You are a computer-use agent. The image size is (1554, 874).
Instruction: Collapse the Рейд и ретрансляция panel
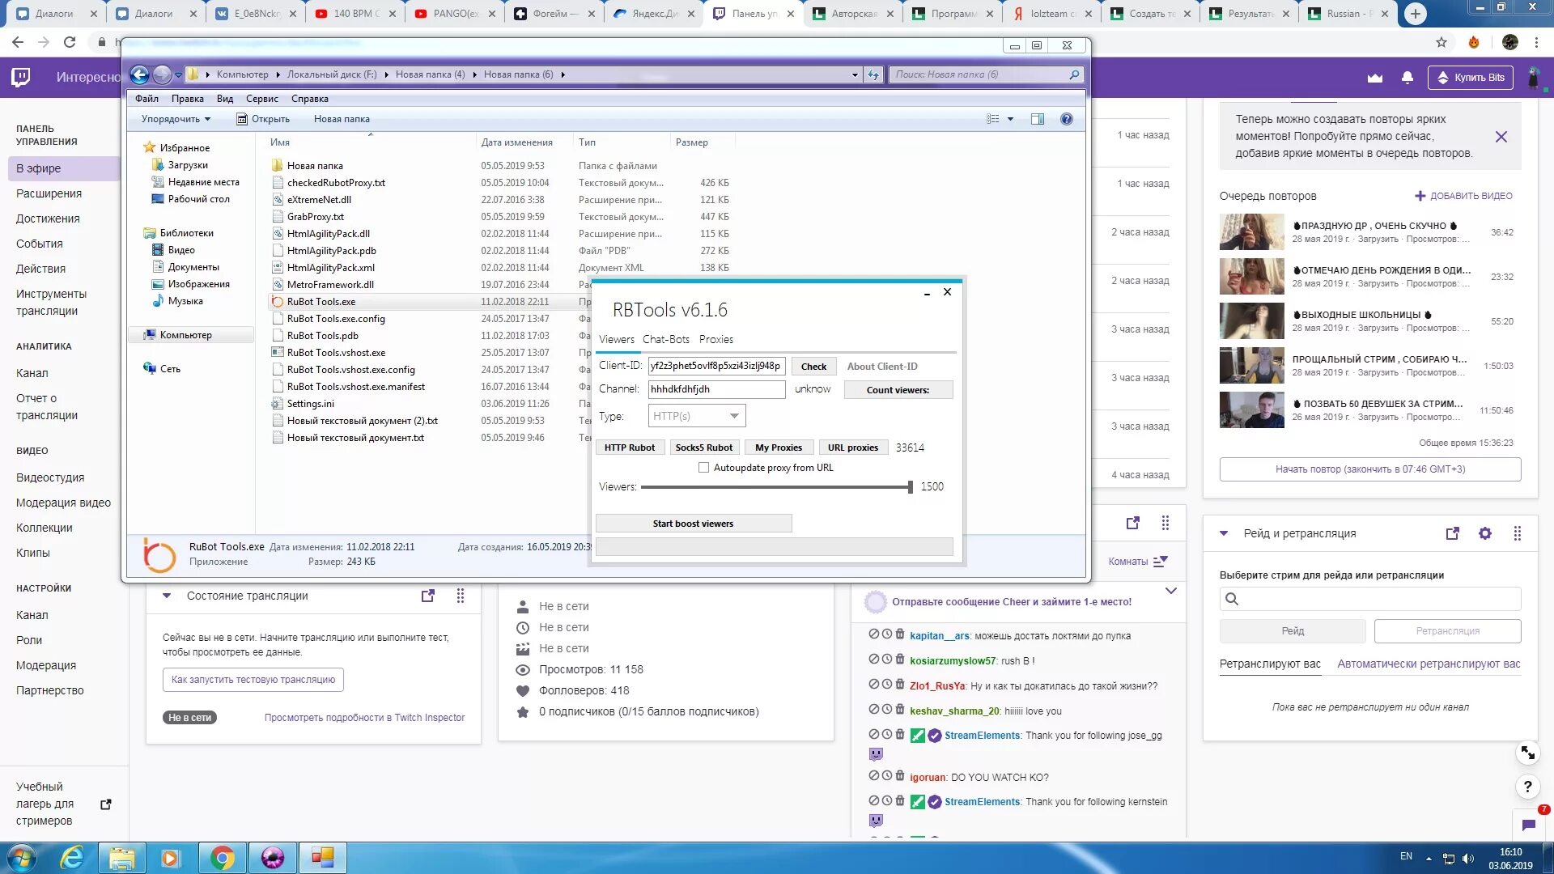click(1224, 533)
